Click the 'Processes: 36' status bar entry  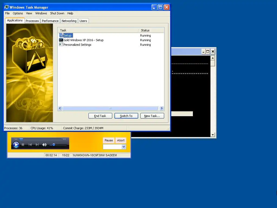[x=13, y=128]
